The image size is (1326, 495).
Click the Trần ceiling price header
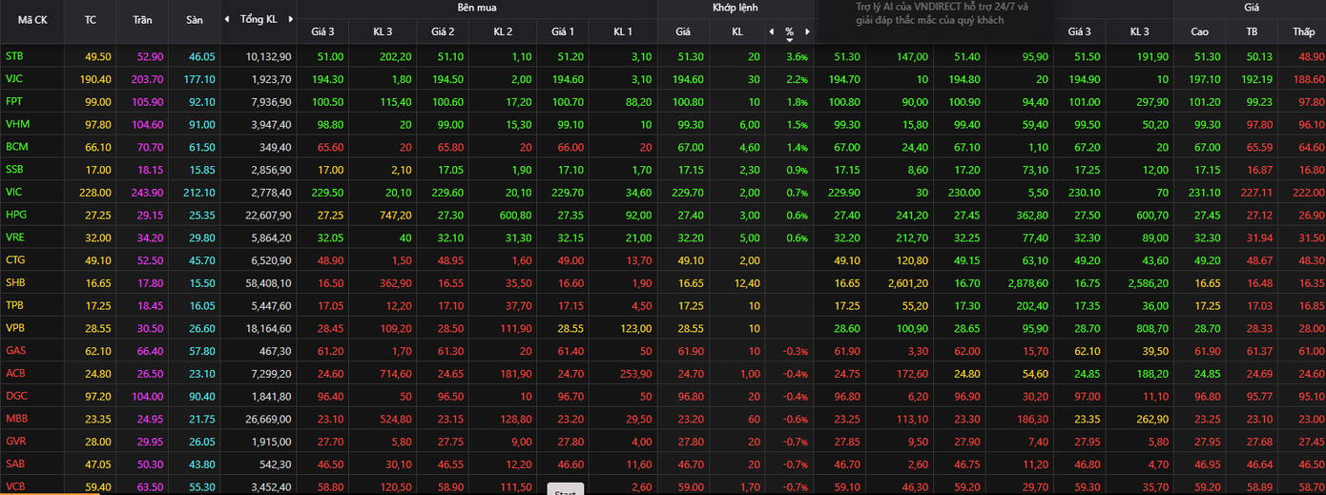142,19
